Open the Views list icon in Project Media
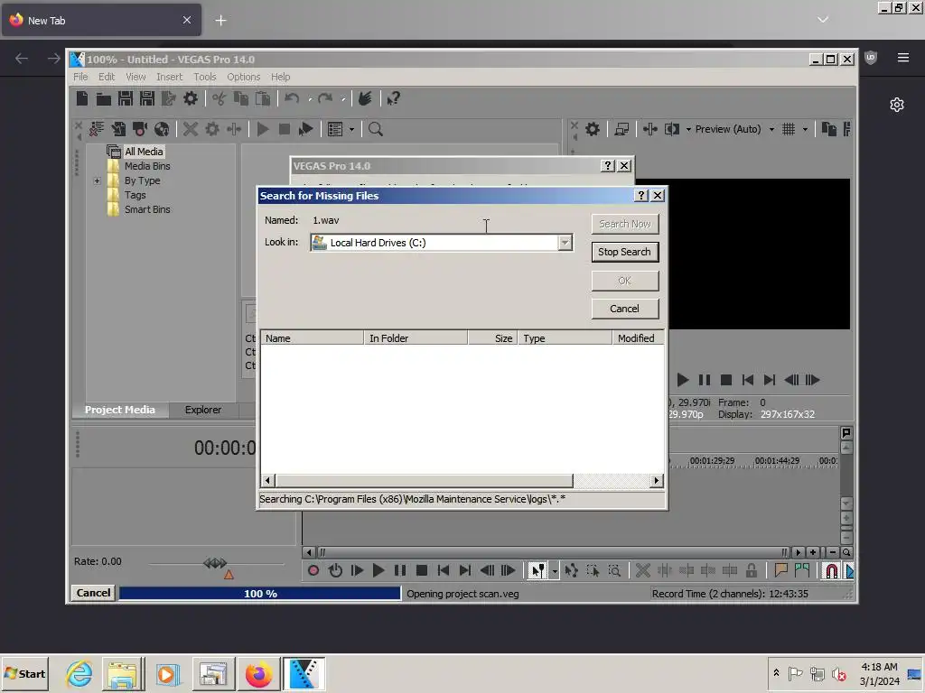 coord(335,129)
